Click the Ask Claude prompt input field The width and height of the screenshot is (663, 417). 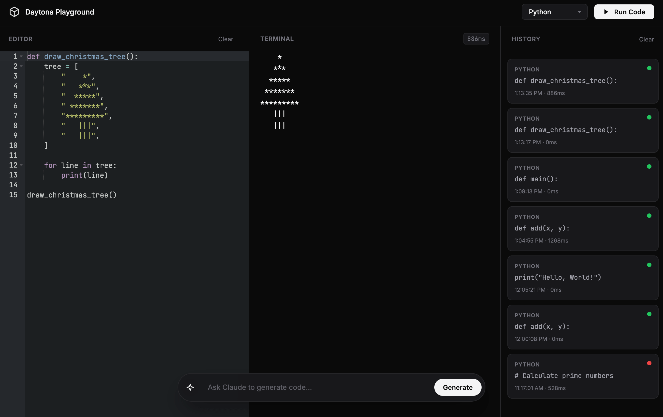click(303, 387)
